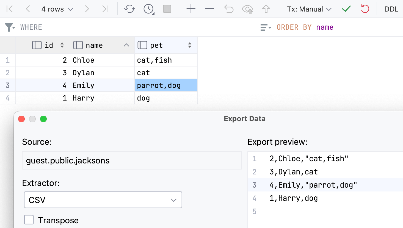
Task: Commit the transaction via the green checkmark
Action: 346,9
